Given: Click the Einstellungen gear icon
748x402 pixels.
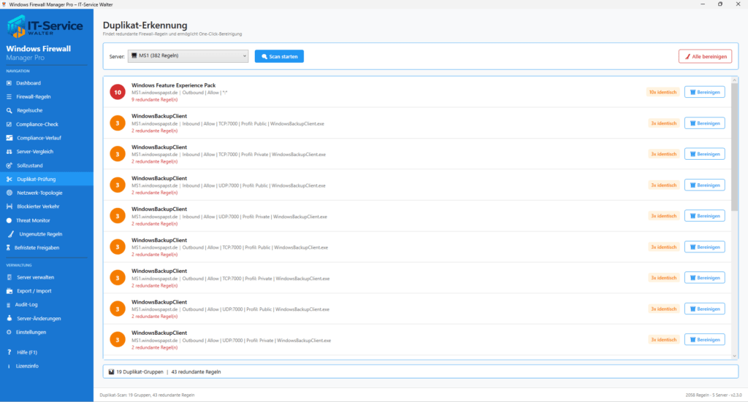Looking at the screenshot, I should 9,332.
